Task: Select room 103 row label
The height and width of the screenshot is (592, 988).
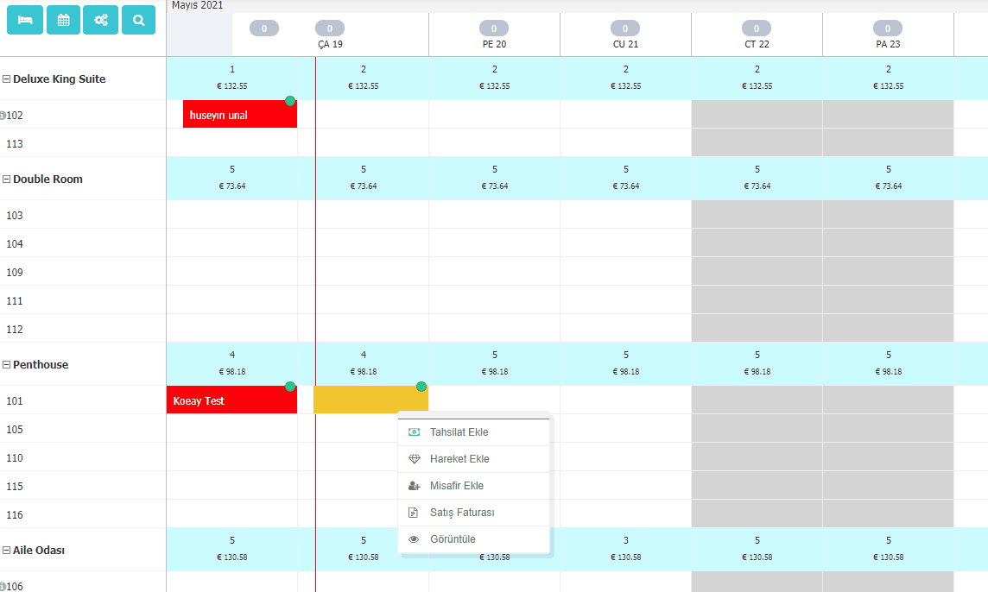Action: coord(15,216)
